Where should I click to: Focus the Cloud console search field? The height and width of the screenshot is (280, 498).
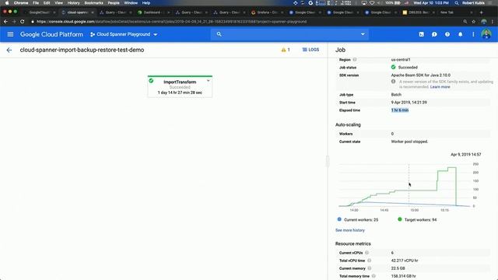289,34
